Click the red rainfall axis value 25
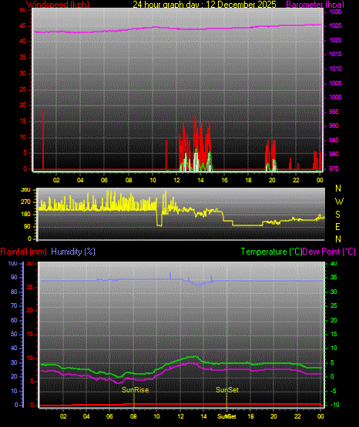Image resolution: width=359 pixels, height=427 pixels. pyautogui.click(x=30, y=288)
